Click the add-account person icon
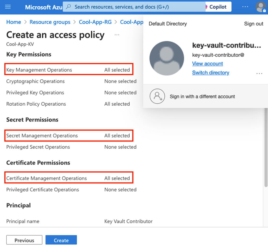Viewport: 268px width, 250px height. [x=157, y=96]
